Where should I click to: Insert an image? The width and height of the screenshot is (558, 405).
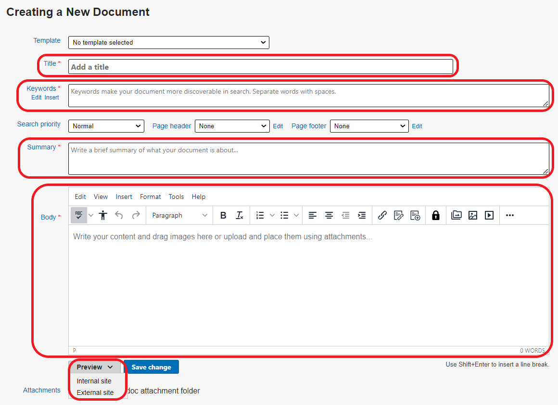472,215
